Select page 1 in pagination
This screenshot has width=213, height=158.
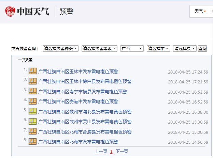coord(111,152)
